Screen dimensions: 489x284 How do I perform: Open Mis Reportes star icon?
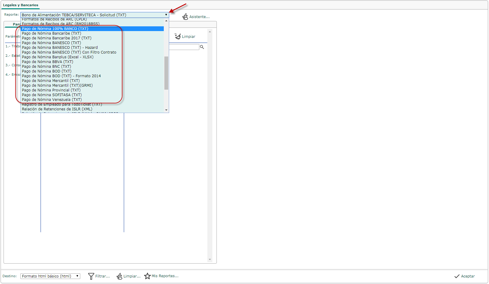(x=147, y=276)
